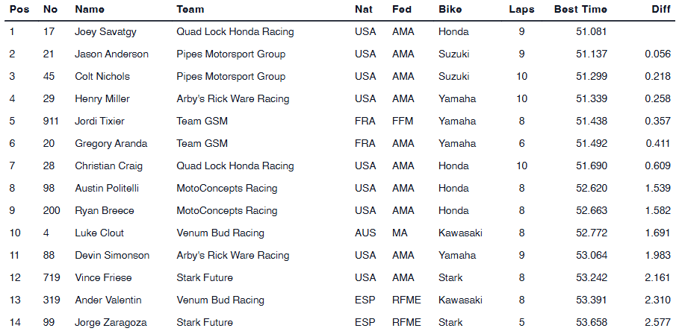Click on Jason Anderson's name
The height and width of the screenshot is (334, 682).
111,54
